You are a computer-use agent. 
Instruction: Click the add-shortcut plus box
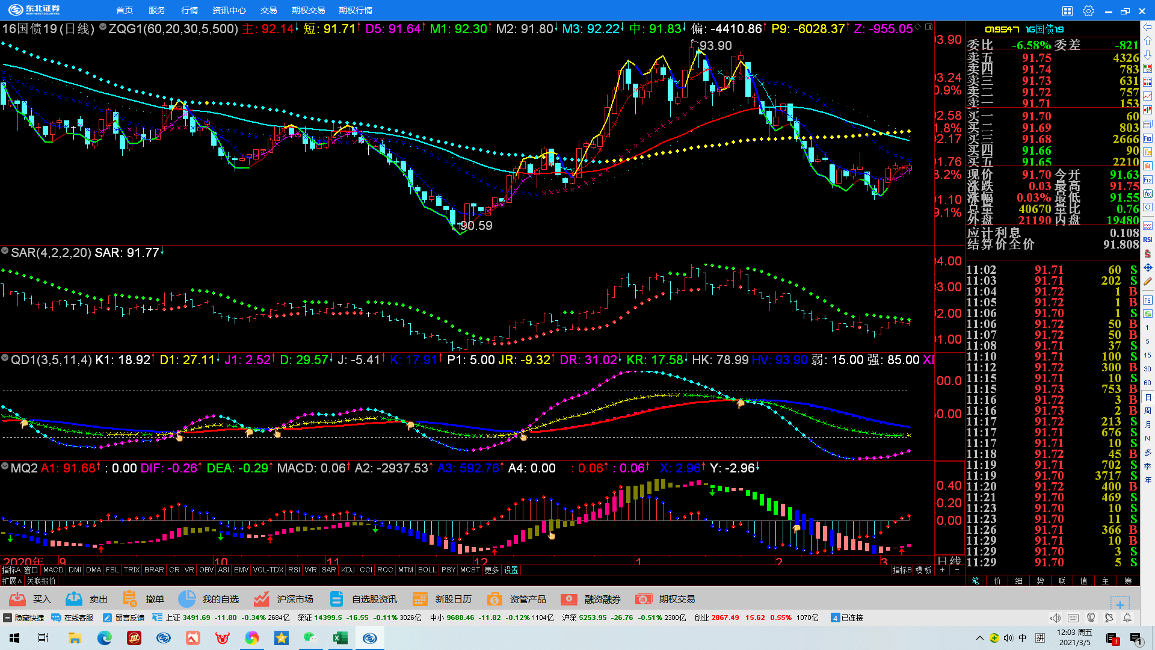click(1120, 604)
